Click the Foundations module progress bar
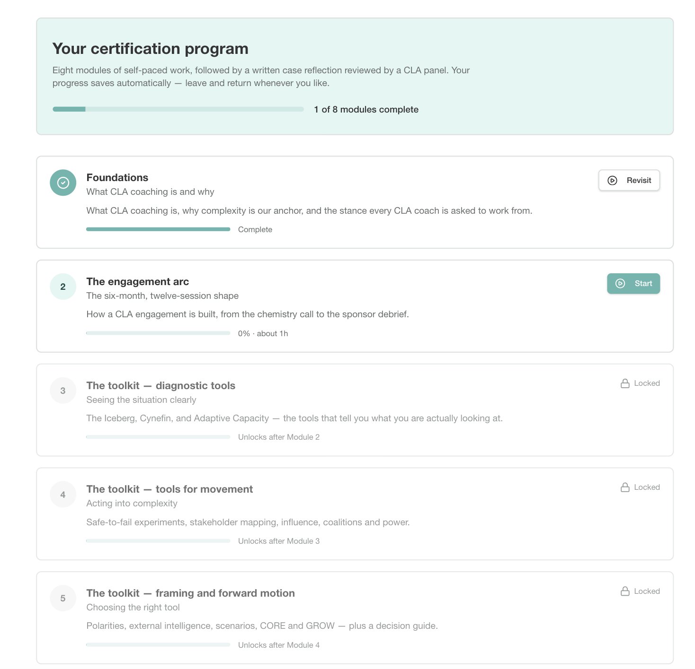This screenshot has height=669, width=695. 158,229
